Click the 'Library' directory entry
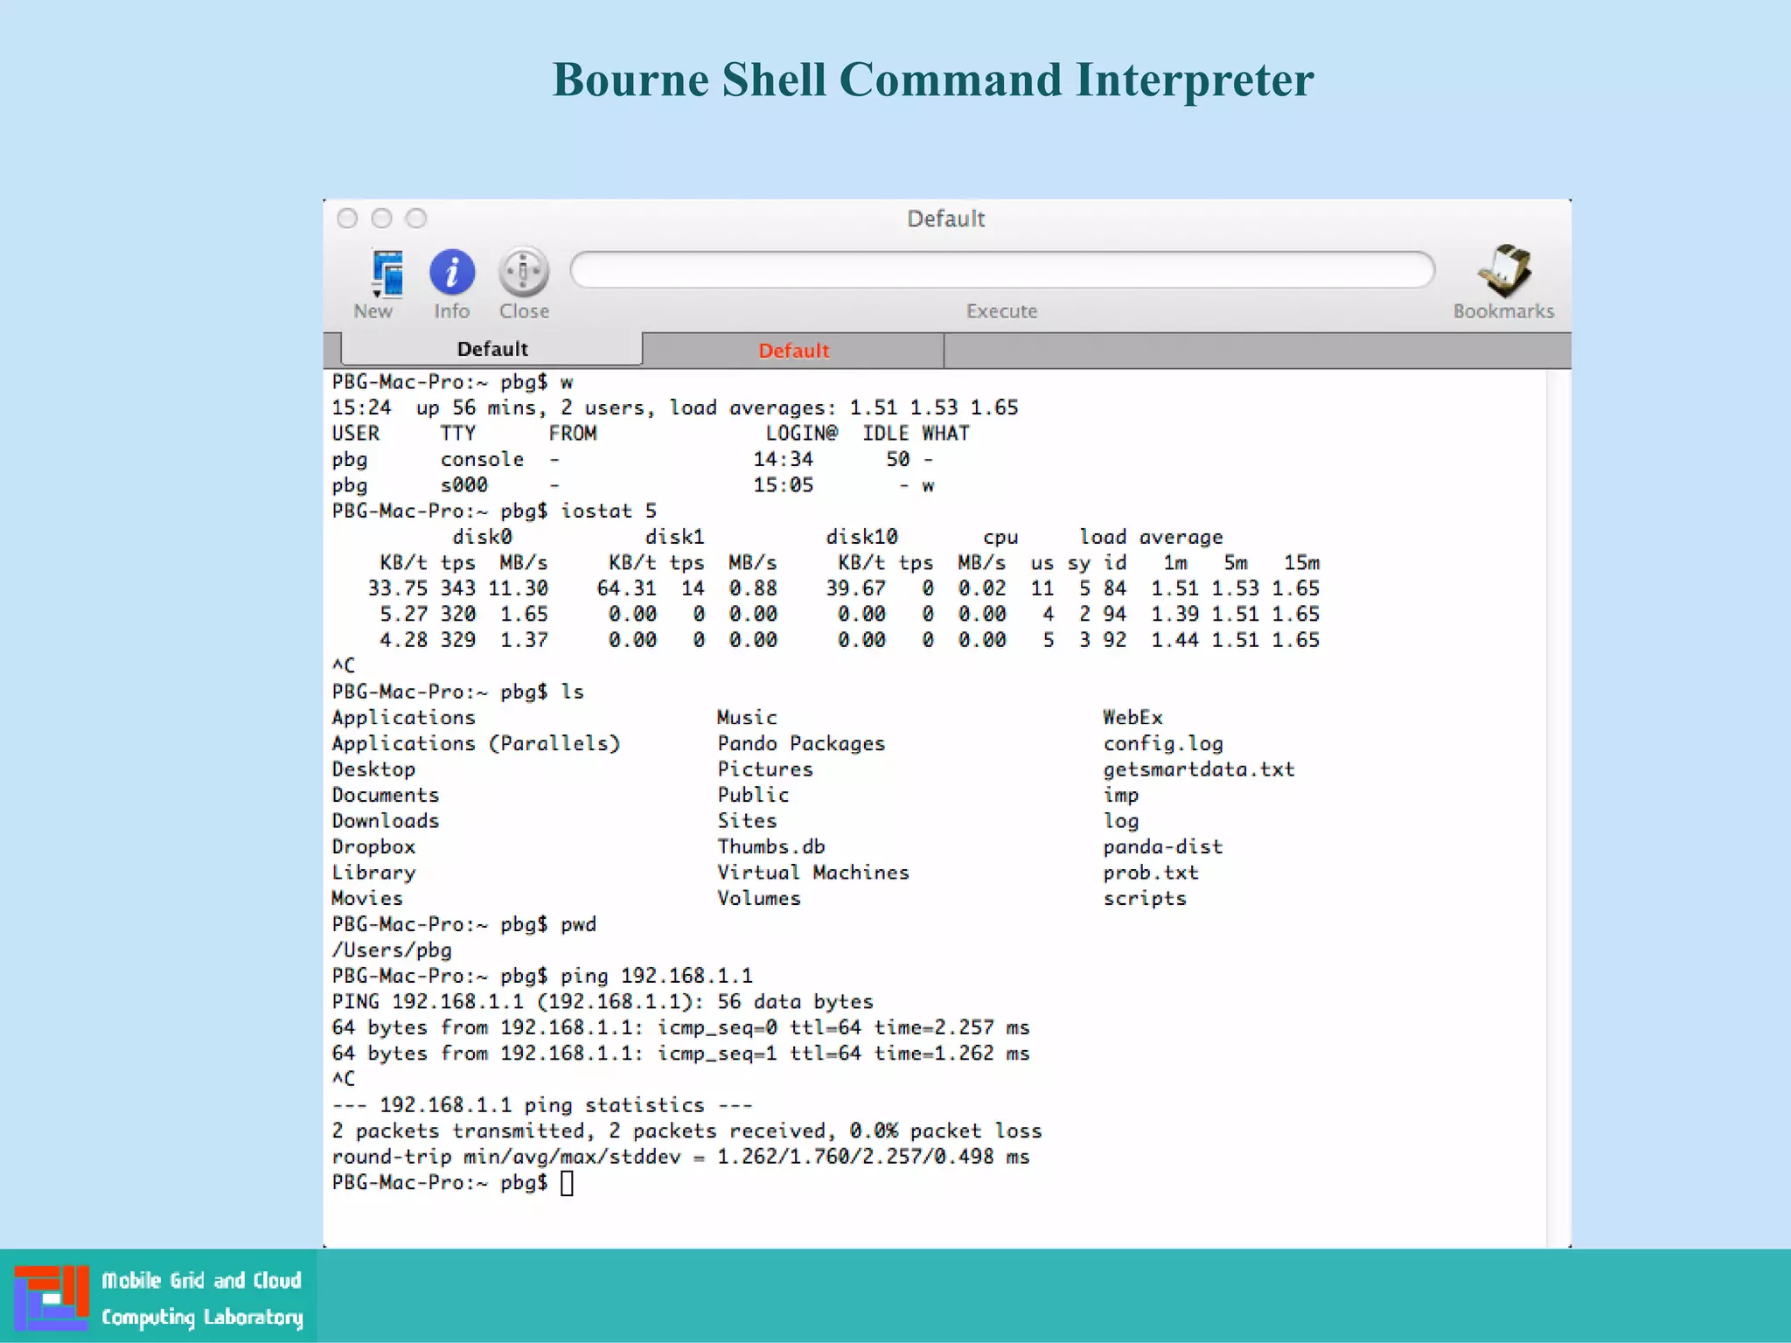This screenshot has height=1343, width=1791. pos(373,873)
